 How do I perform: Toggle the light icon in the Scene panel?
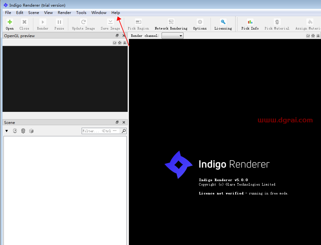[x=23, y=131]
